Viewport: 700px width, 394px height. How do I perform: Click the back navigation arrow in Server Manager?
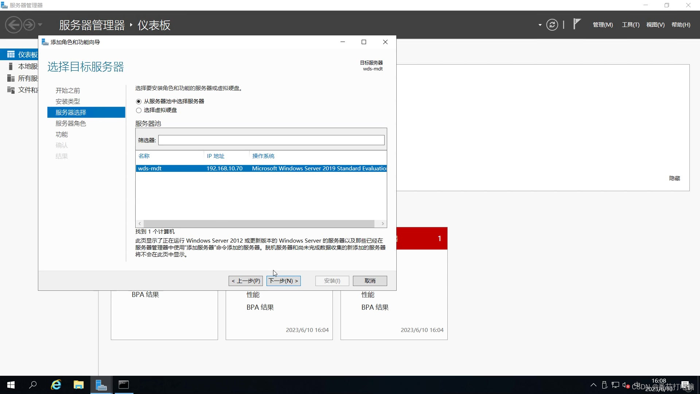click(x=14, y=25)
